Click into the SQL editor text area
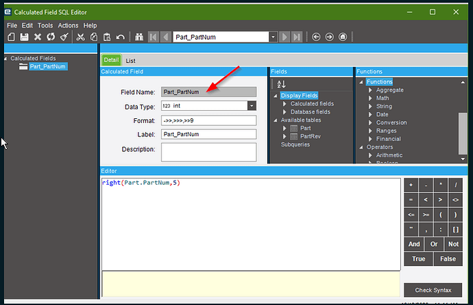 251,224
